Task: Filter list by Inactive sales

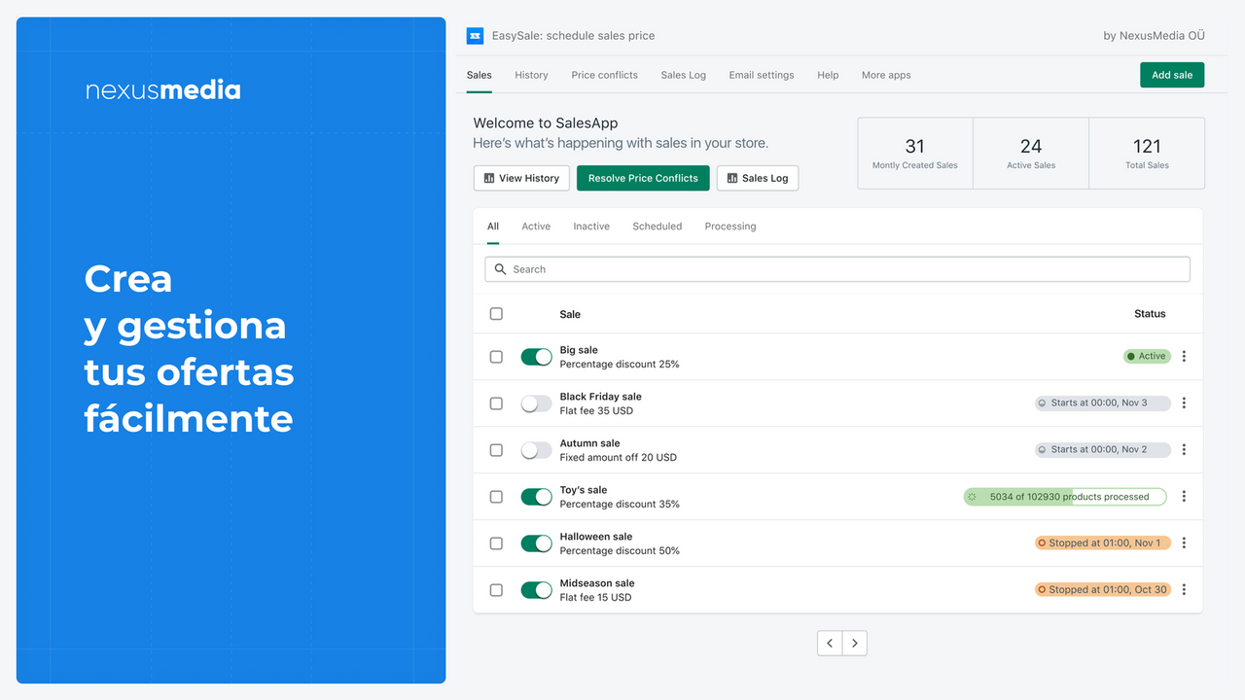Action: tap(591, 227)
